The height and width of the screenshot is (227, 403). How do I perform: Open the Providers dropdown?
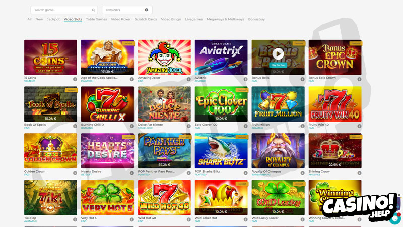[127, 10]
